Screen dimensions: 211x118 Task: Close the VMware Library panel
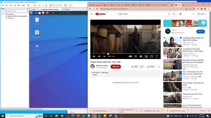point(28,9)
